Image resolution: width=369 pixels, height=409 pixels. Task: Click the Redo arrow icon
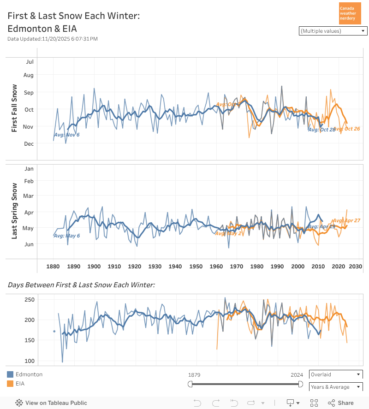[x=215, y=403]
